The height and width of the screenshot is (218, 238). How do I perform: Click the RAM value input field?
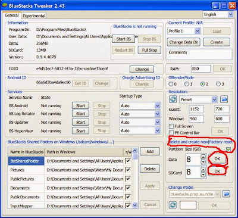tap(201, 68)
